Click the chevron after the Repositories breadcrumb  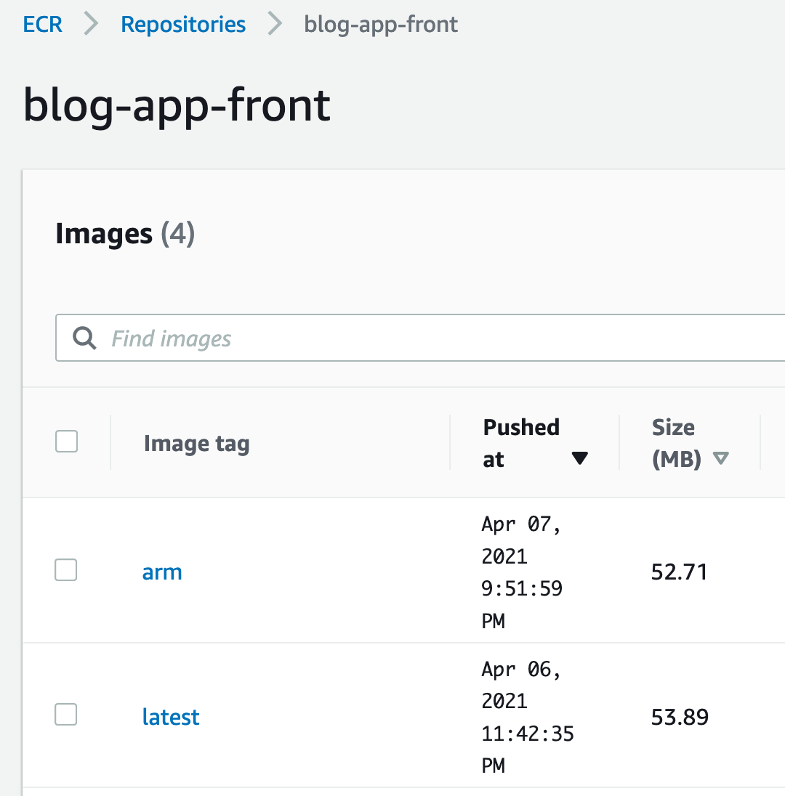coord(275,24)
